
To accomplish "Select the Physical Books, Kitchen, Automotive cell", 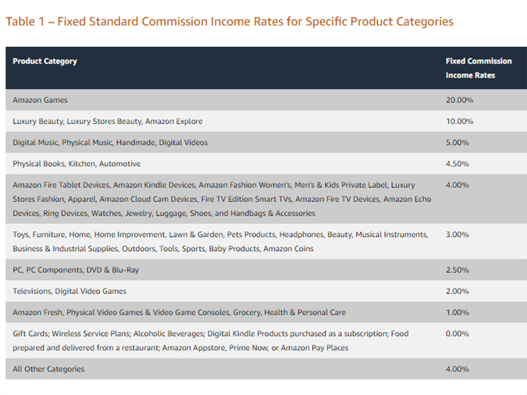I will (76, 163).
